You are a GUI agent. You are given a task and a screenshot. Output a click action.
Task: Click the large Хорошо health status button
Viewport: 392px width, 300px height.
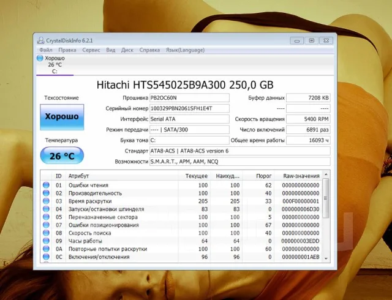tap(62, 117)
